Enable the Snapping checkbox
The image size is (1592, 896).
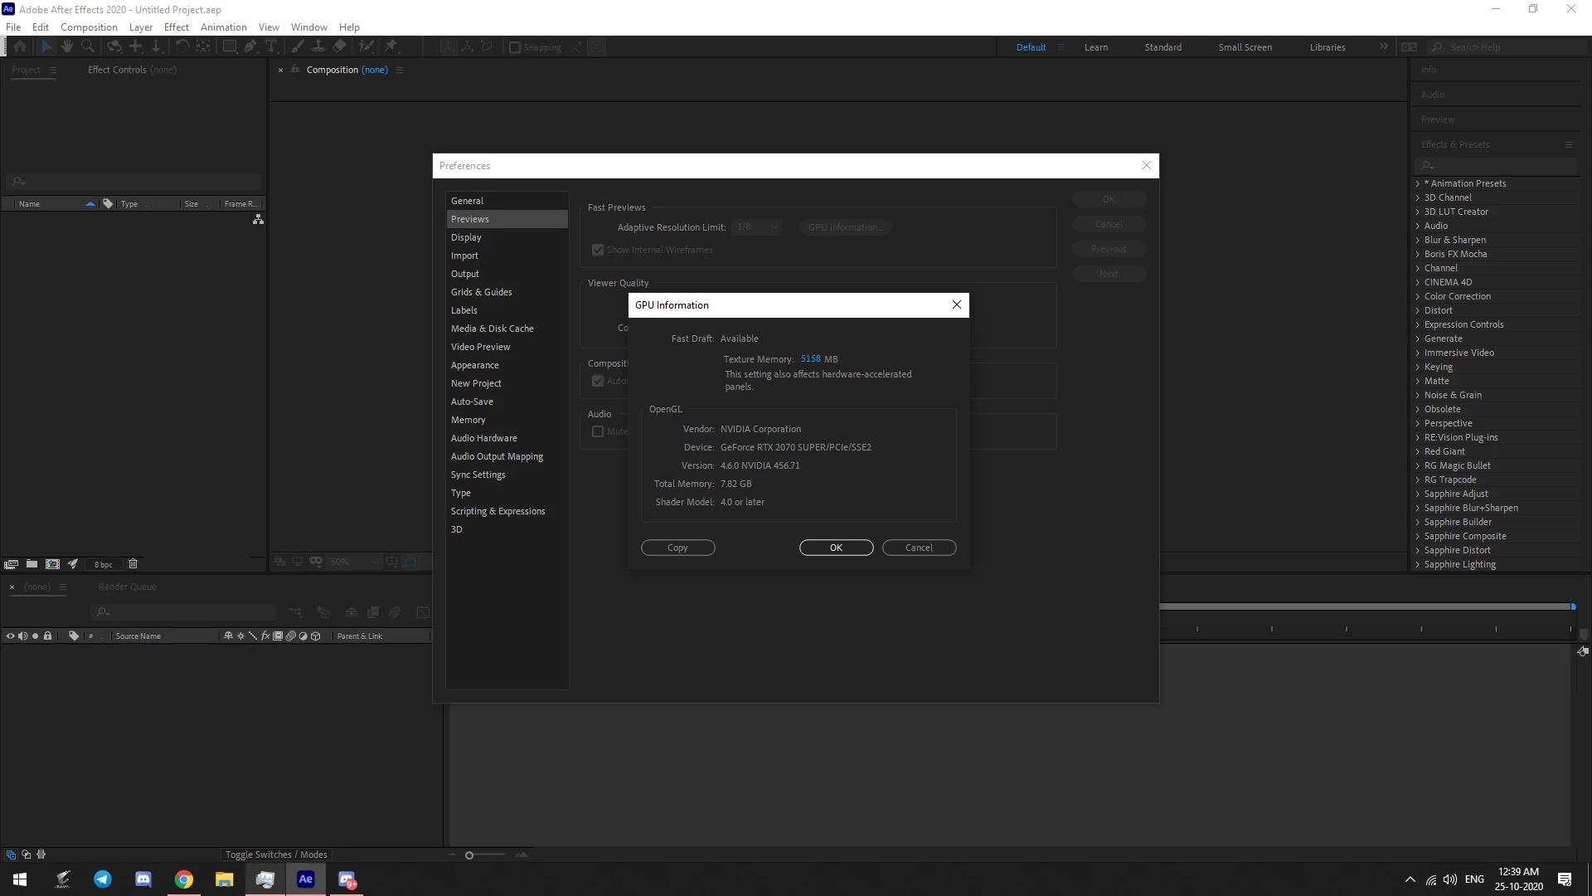515,47
